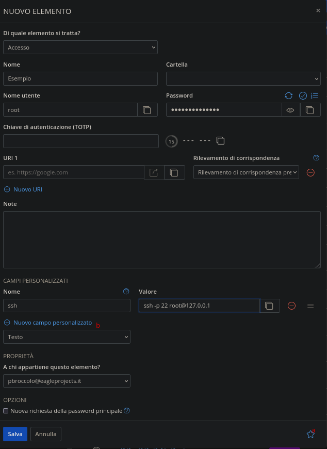The height and width of the screenshot is (449, 327).
Task: Copy the TOTP verification code
Action: (x=220, y=141)
